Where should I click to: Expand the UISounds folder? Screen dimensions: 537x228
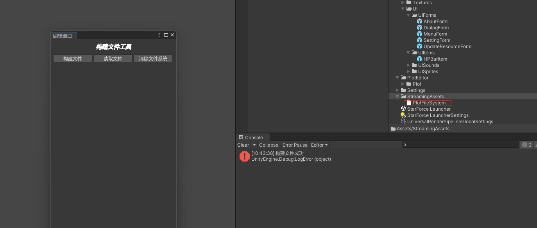(408, 65)
